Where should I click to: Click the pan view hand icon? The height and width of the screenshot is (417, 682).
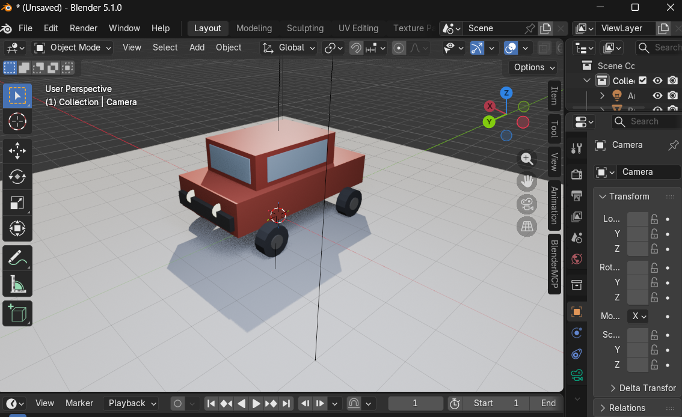tap(527, 181)
